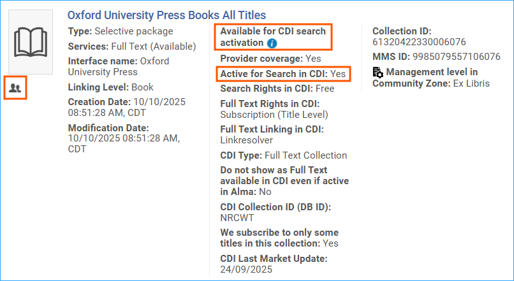514x281 pixels.
Task: Click Services: Full Text (Available) text
Action: click(x=132, y=46)
